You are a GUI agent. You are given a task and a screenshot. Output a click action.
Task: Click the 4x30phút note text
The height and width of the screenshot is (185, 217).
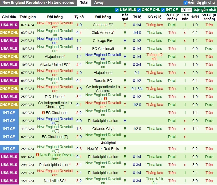click(x=108, y=143)
